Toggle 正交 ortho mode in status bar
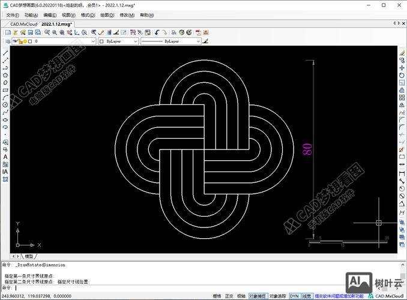The width and height of the screenshot is (407, 300). 229,296
